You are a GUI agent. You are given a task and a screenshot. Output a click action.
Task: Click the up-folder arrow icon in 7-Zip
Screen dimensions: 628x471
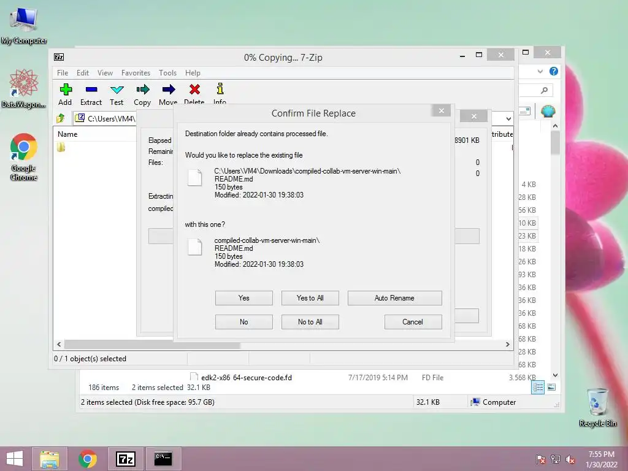point(61,118)
